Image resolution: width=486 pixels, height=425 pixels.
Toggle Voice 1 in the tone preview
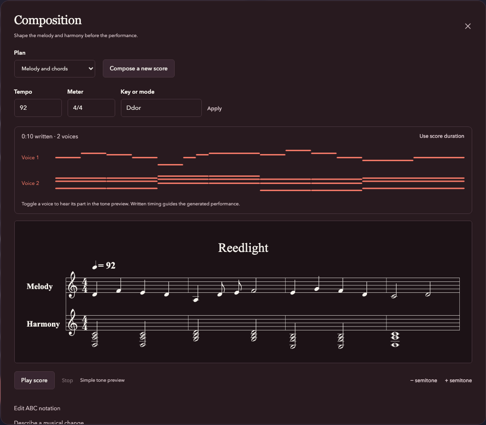(30, 157)
